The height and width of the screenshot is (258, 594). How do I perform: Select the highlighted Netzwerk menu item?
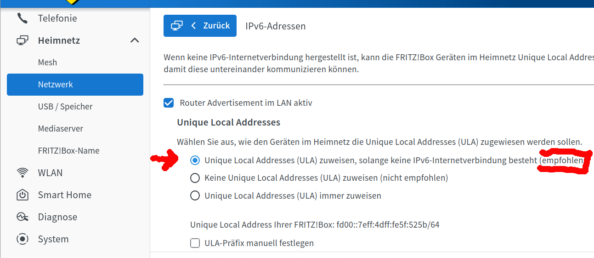click(75, 85)
